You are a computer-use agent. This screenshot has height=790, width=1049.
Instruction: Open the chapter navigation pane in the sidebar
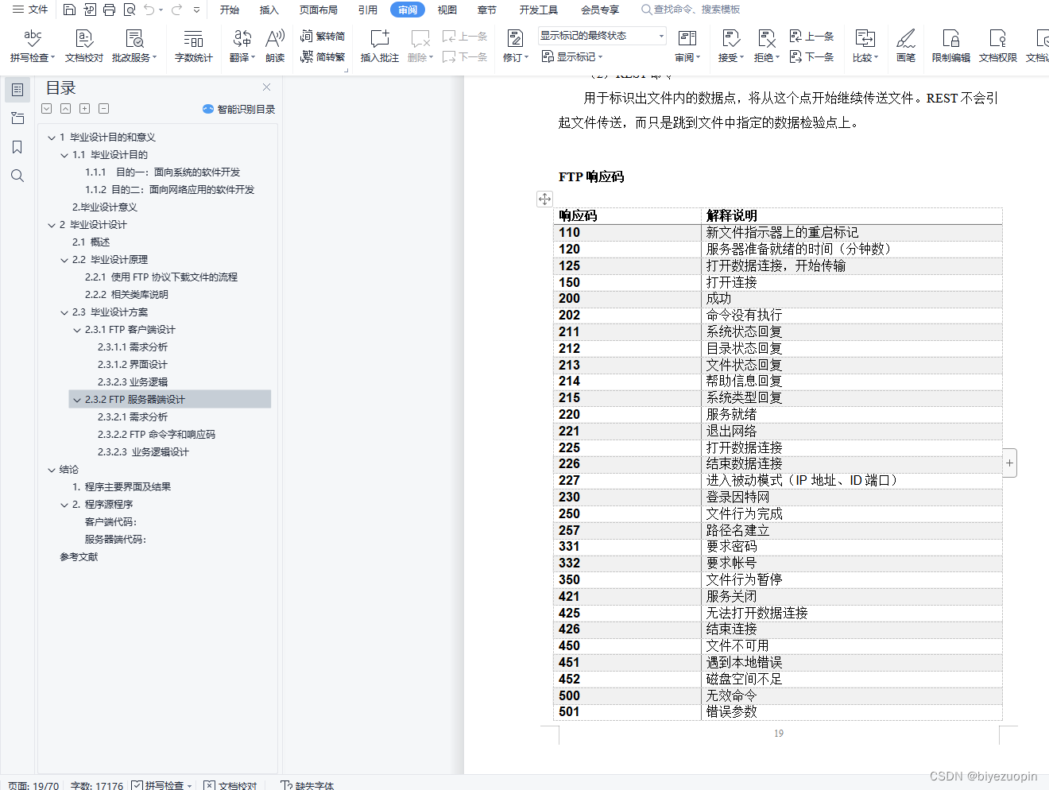[x=17, y=118]
